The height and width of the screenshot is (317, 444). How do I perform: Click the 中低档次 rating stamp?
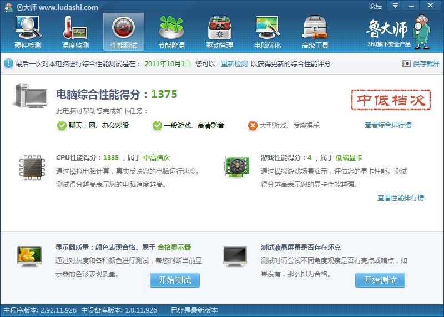click(x=391, y=100)
